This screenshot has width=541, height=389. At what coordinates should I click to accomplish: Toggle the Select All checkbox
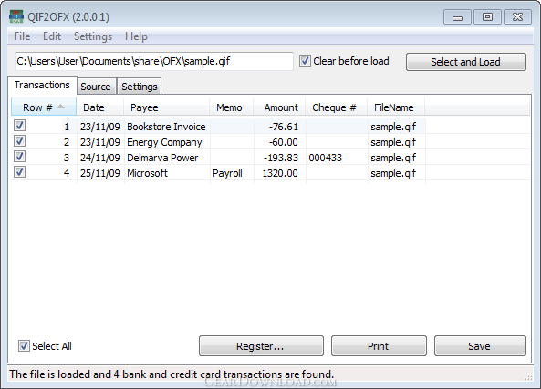(24, 345)
